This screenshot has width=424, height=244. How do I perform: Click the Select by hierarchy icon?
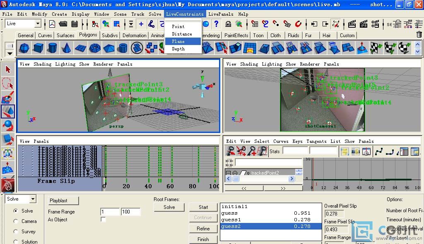pos(95,24)
